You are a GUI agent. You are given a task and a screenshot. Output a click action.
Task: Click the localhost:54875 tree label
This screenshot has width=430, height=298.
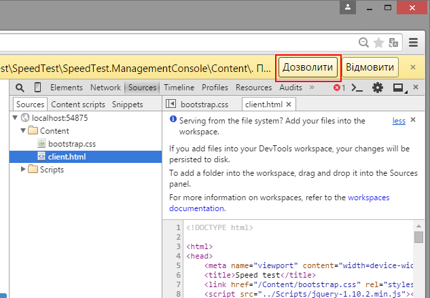[60, 118]
